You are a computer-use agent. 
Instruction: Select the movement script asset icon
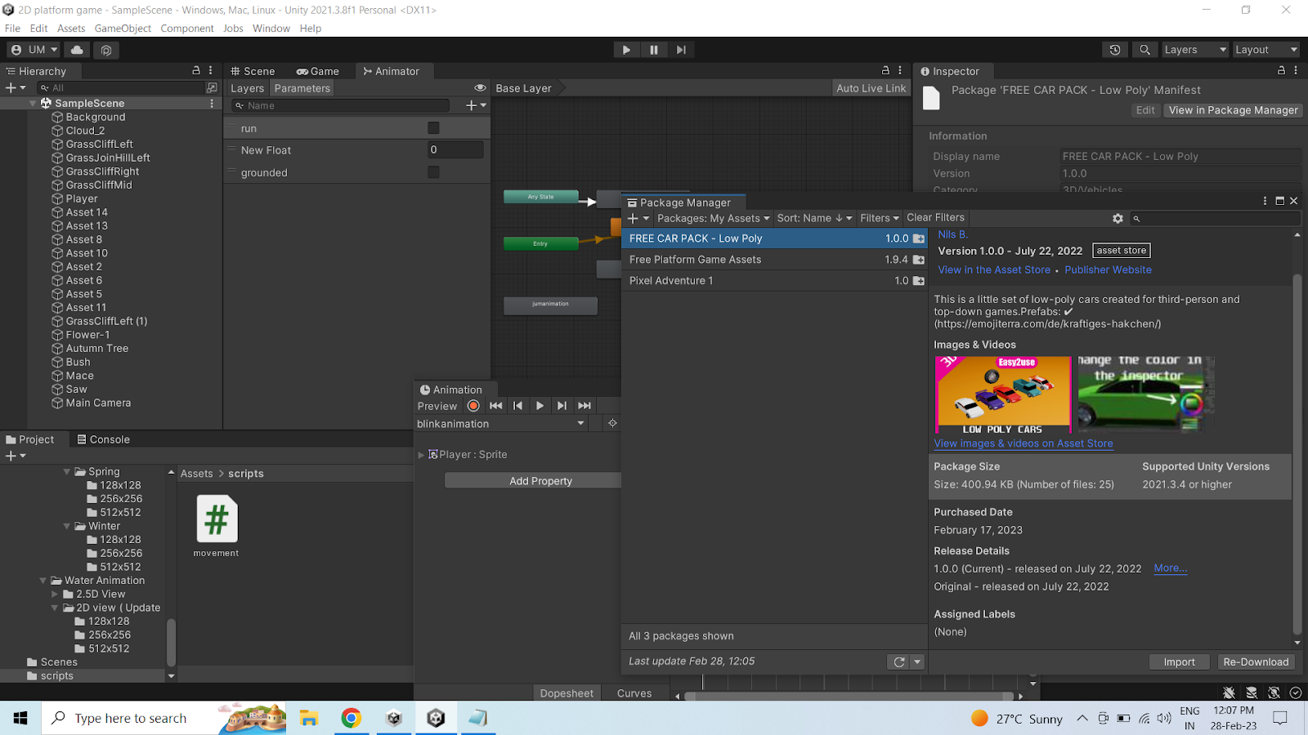pyautogui.click(x=217, y=519)
